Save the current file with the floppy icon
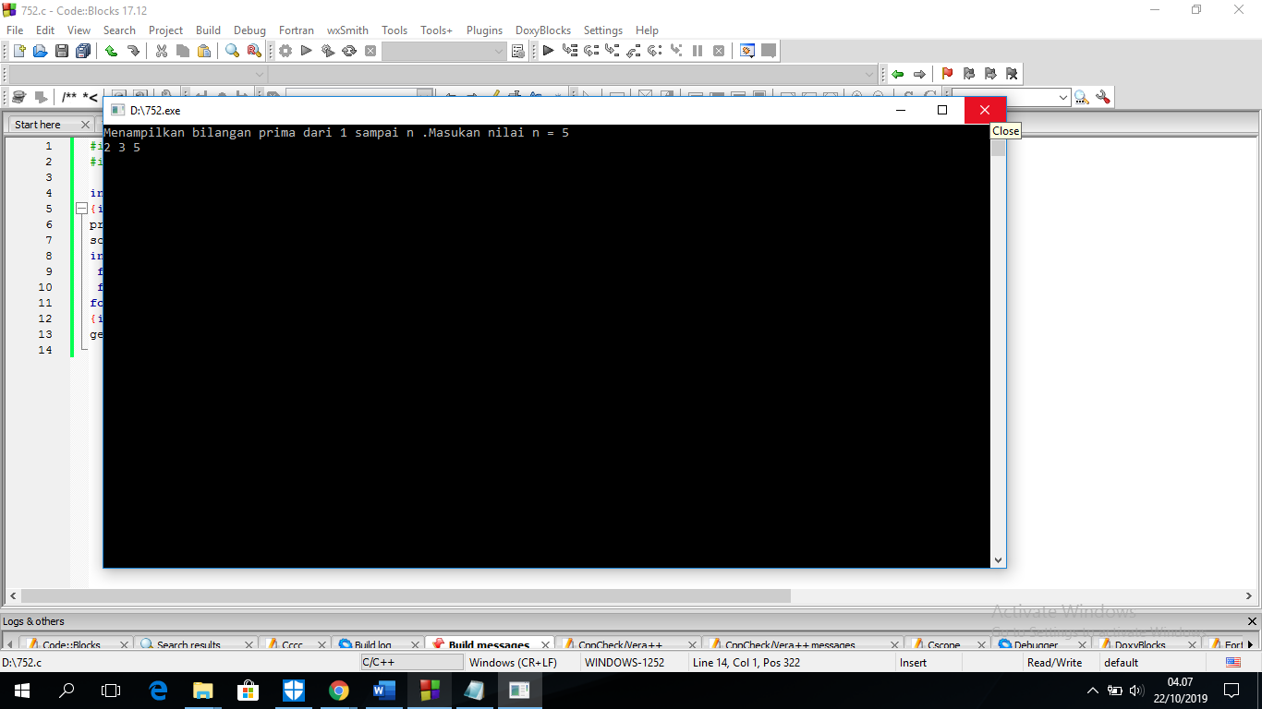The image size is (1262, 709). pos(61,51)
